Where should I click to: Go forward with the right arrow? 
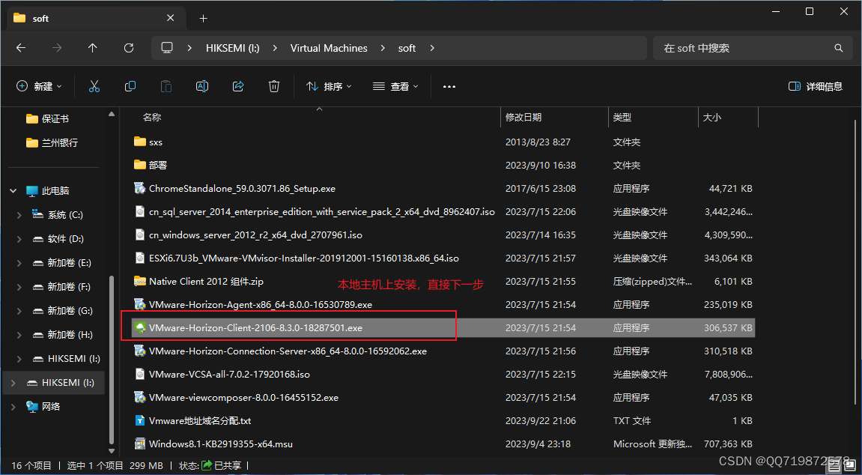point(57,48)
